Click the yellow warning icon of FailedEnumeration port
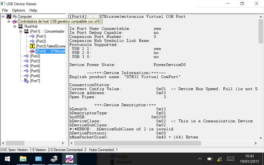This screenshot has height=165, width=264. click(32, 46)
